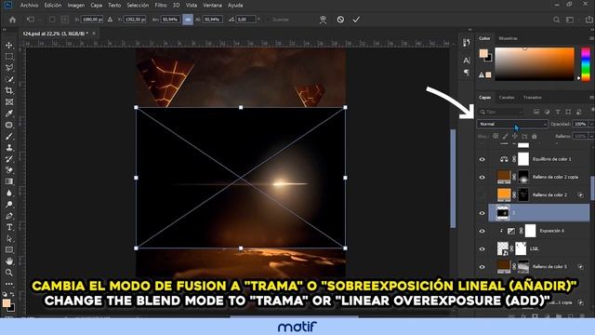
Task: Select the Path Selection tool
Action: 9,238
